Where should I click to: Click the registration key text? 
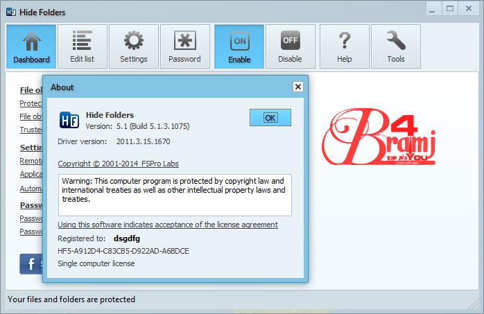[123, 251]
